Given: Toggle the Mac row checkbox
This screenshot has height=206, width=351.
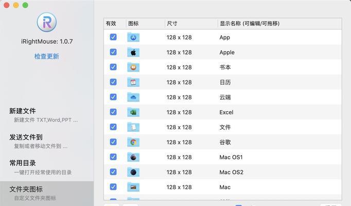Looking at the screenshot, I should 113,187.
